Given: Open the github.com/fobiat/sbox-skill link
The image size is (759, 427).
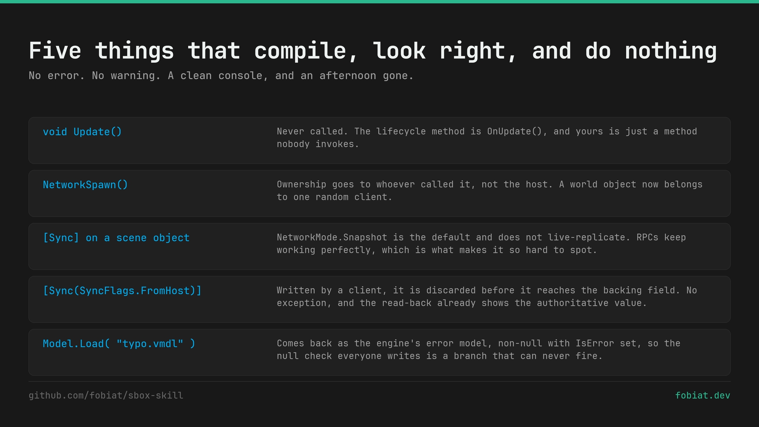Looking at the screenshot, I should pyautogui.click(x=106, y=395).
